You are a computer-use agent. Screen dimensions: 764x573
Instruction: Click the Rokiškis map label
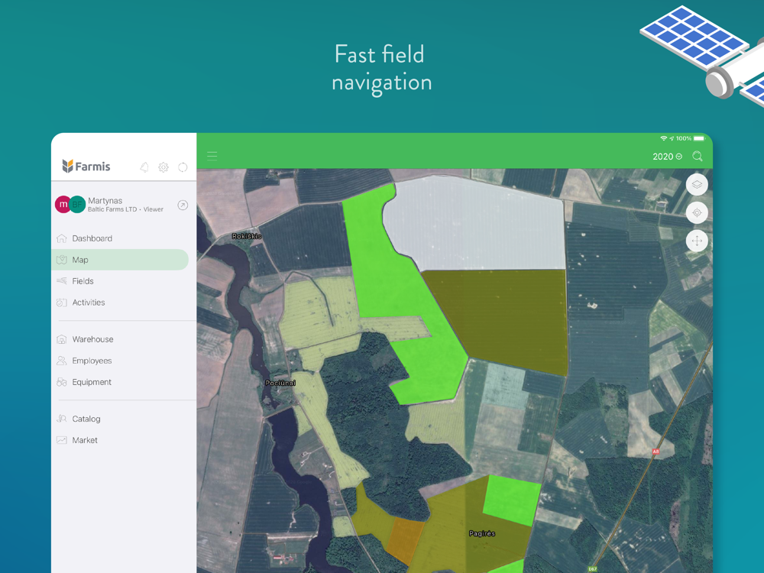[x=247, y=236]
